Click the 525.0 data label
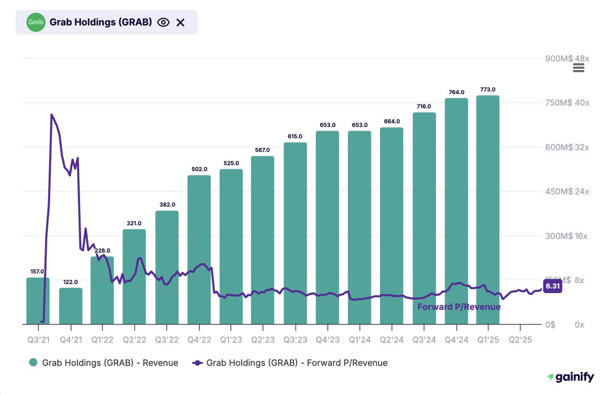The image size is (608, 395). (231, 163)
